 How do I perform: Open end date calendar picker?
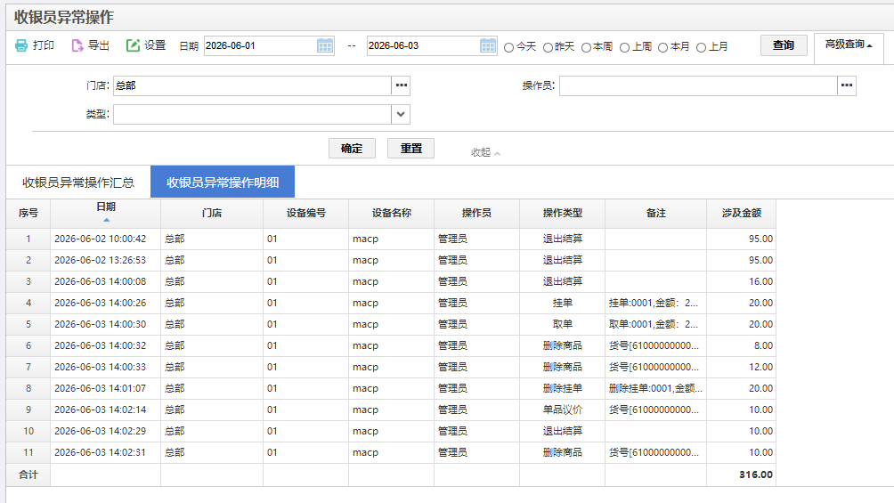coord(488,45)
